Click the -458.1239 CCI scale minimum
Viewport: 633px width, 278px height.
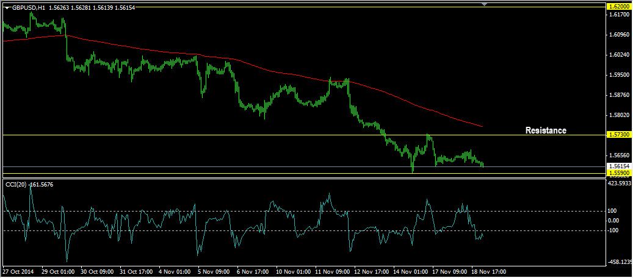620,262
